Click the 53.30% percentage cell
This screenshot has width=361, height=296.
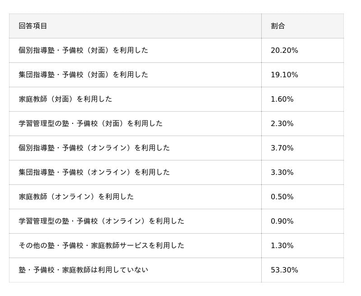click(284, 270)
